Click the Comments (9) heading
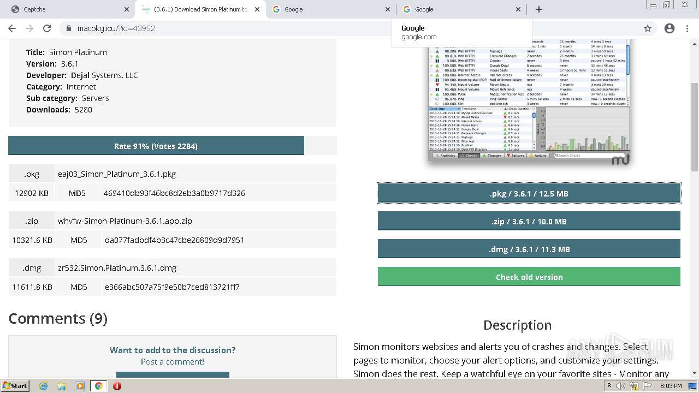 (x=58, y=318)
